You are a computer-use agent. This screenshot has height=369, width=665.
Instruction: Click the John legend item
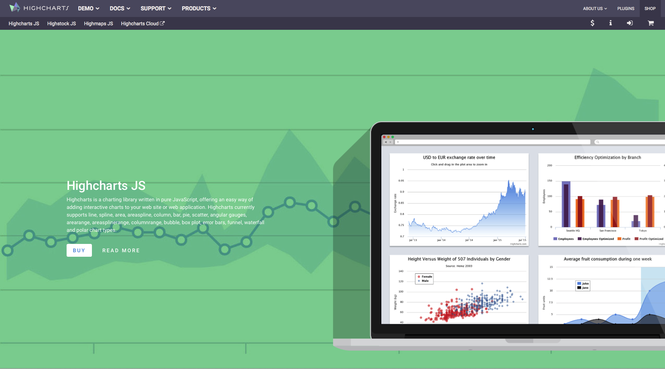(x=583, y=283)
